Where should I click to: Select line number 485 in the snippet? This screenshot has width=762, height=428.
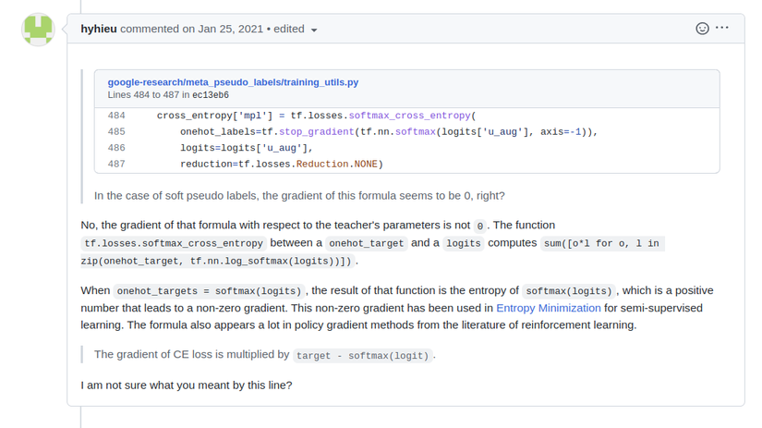[116, 132]
